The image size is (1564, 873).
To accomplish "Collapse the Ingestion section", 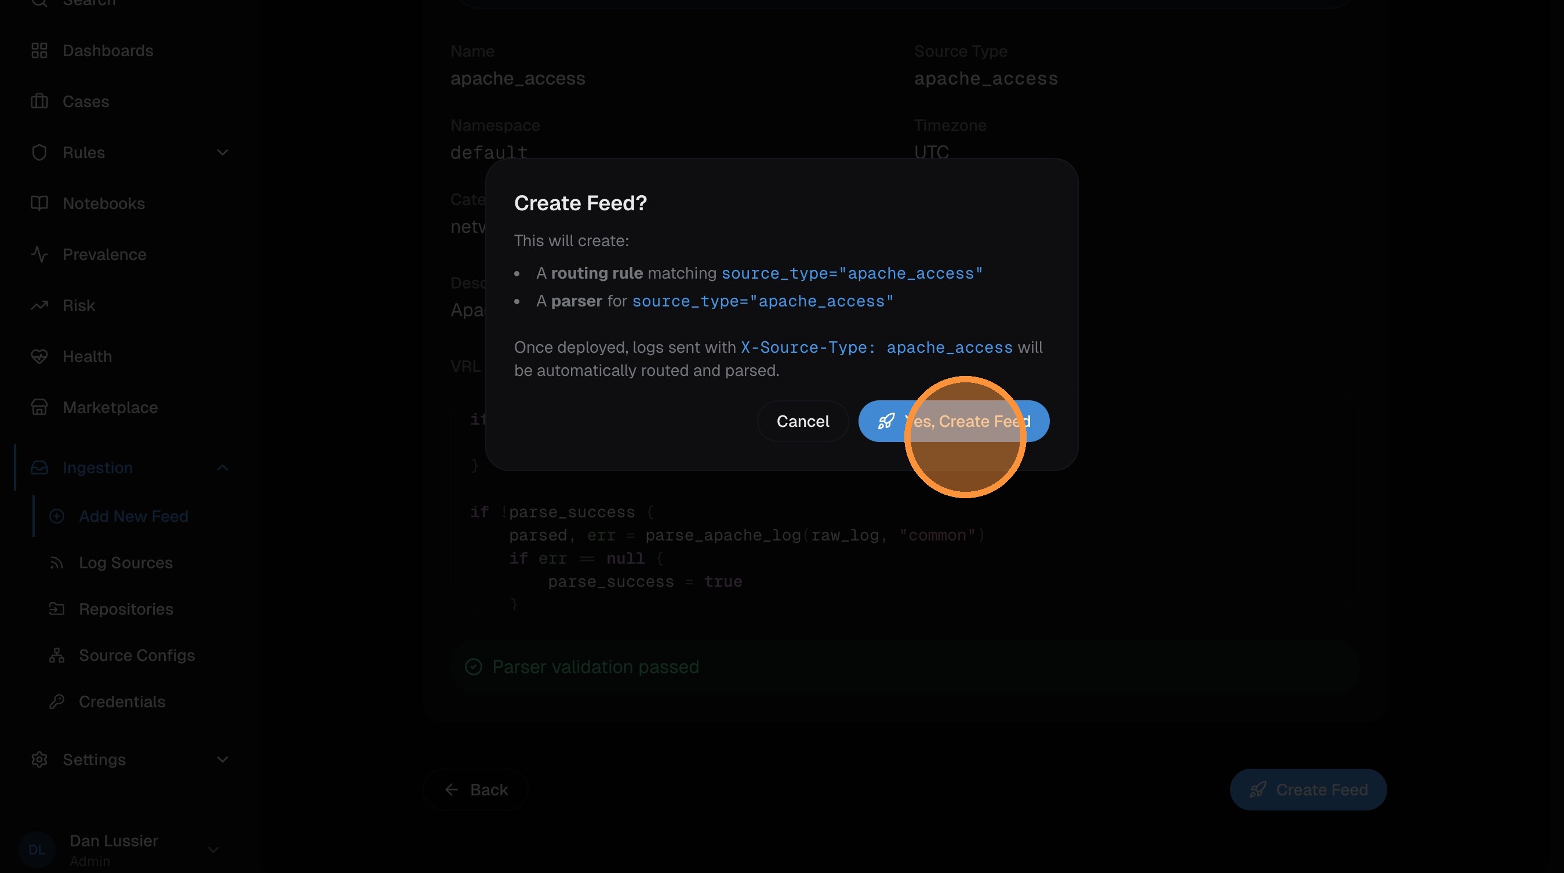I will (x=222, y=467).
